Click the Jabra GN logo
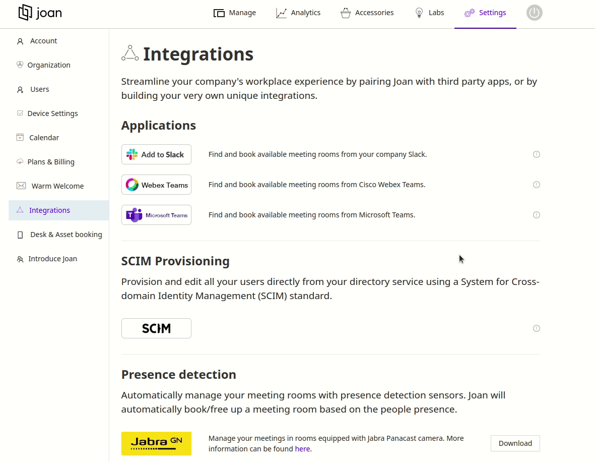The image size is (595, 462). [x=156, y=443]
